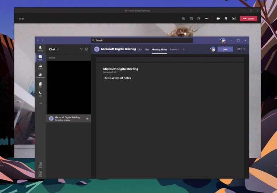Open Teams section in sidebar

(x=40, y=67)
